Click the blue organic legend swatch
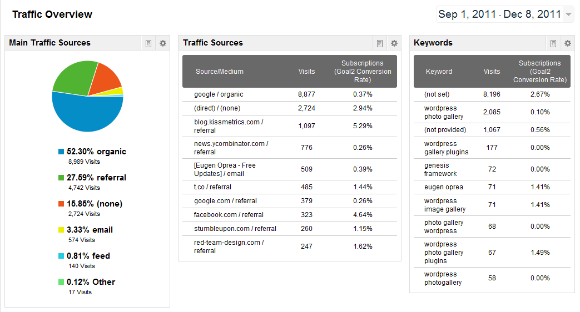Screen dimensions: 580x312 (61, 152)
